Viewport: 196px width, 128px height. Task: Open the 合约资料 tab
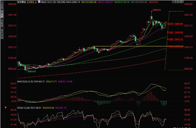[x=2, y=34]
